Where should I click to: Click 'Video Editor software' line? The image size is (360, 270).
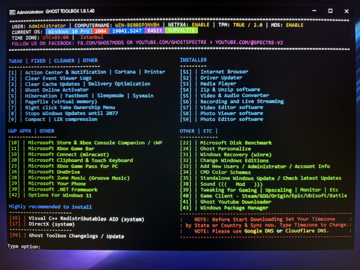click(x=232, y=107)
